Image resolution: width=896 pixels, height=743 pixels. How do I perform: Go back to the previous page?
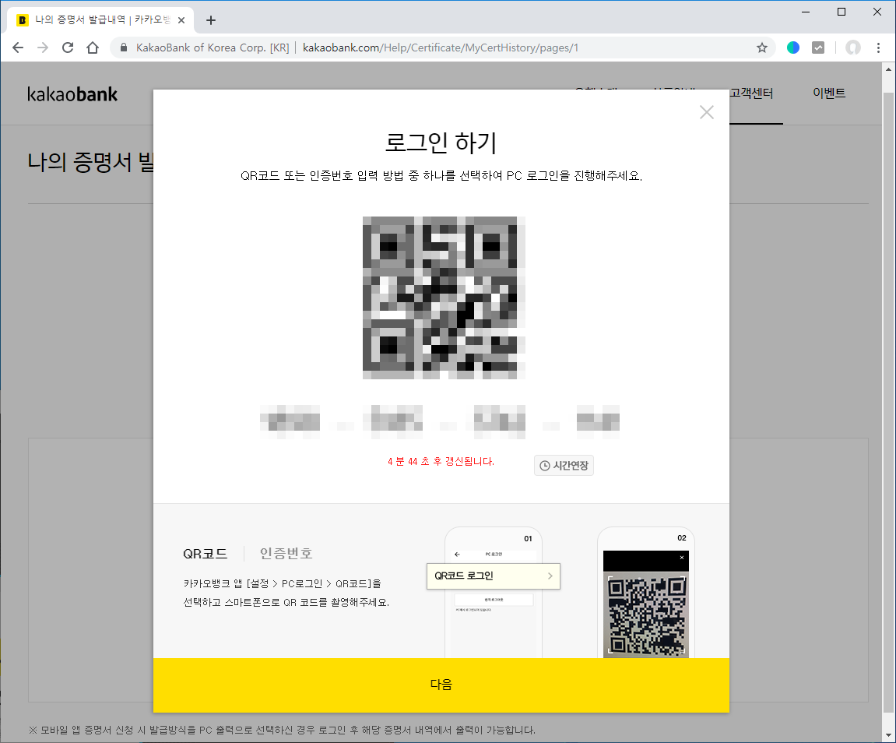click(18, 48)
